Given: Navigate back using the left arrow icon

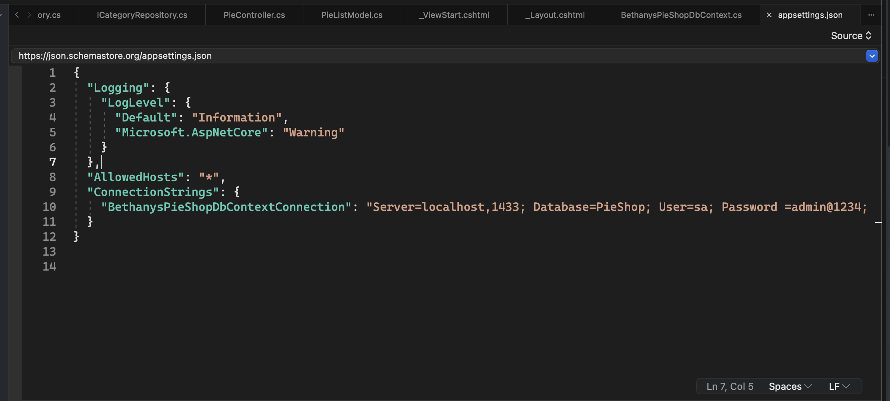Looking at the screenshot, I should 18,15.
